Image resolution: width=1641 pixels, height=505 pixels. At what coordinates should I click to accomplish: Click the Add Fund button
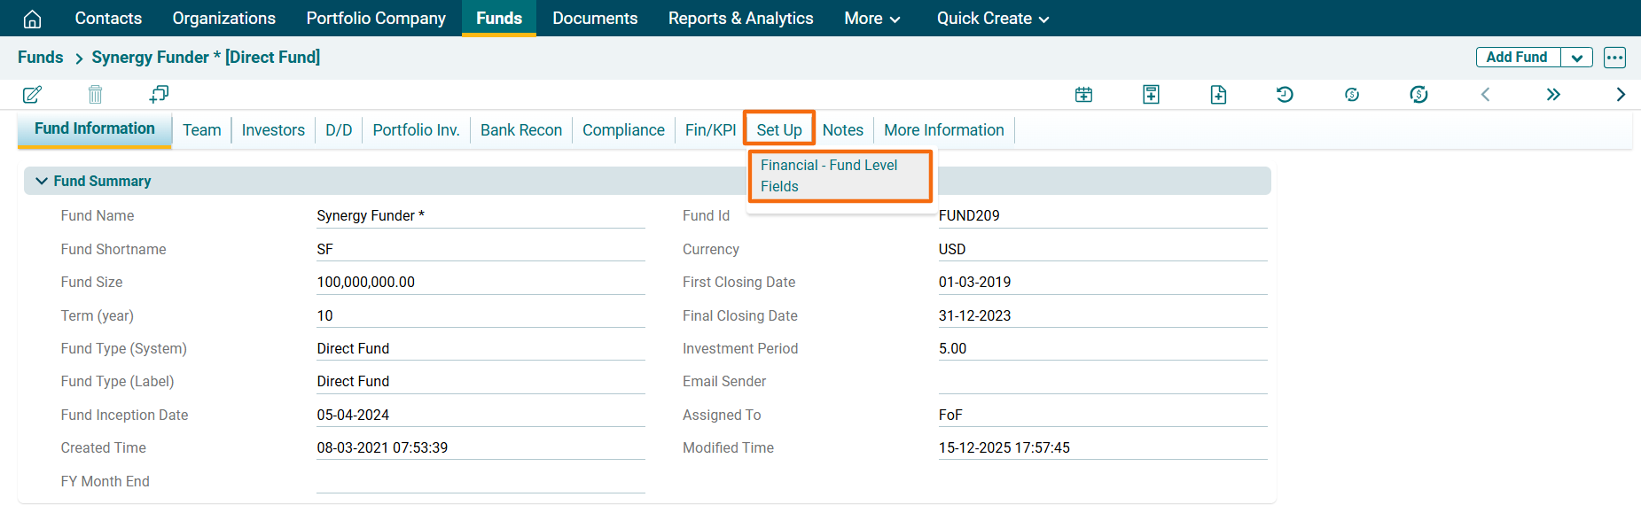point(1517,58)
